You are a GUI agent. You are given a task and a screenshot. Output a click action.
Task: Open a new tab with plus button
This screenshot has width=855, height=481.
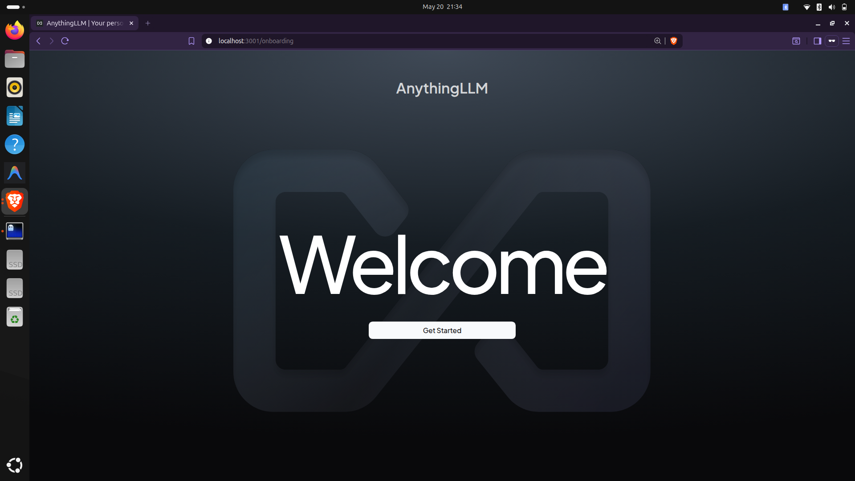coord(148,23)
